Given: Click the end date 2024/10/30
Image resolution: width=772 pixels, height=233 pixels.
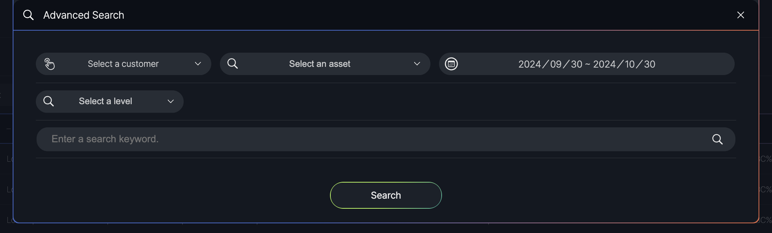Looking at the screenshot, I should [x=624, y=64].
